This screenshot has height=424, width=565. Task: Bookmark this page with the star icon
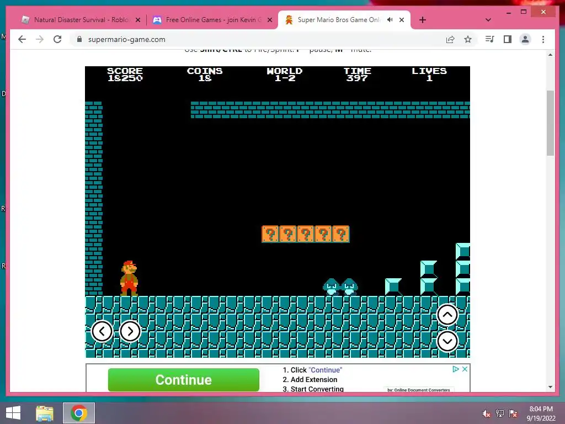468,39
